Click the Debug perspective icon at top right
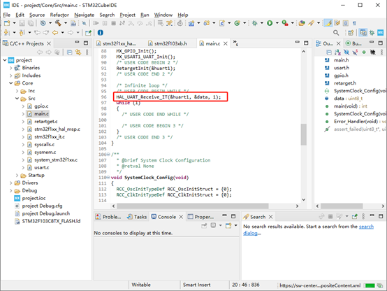 click(x=372, y=33)
